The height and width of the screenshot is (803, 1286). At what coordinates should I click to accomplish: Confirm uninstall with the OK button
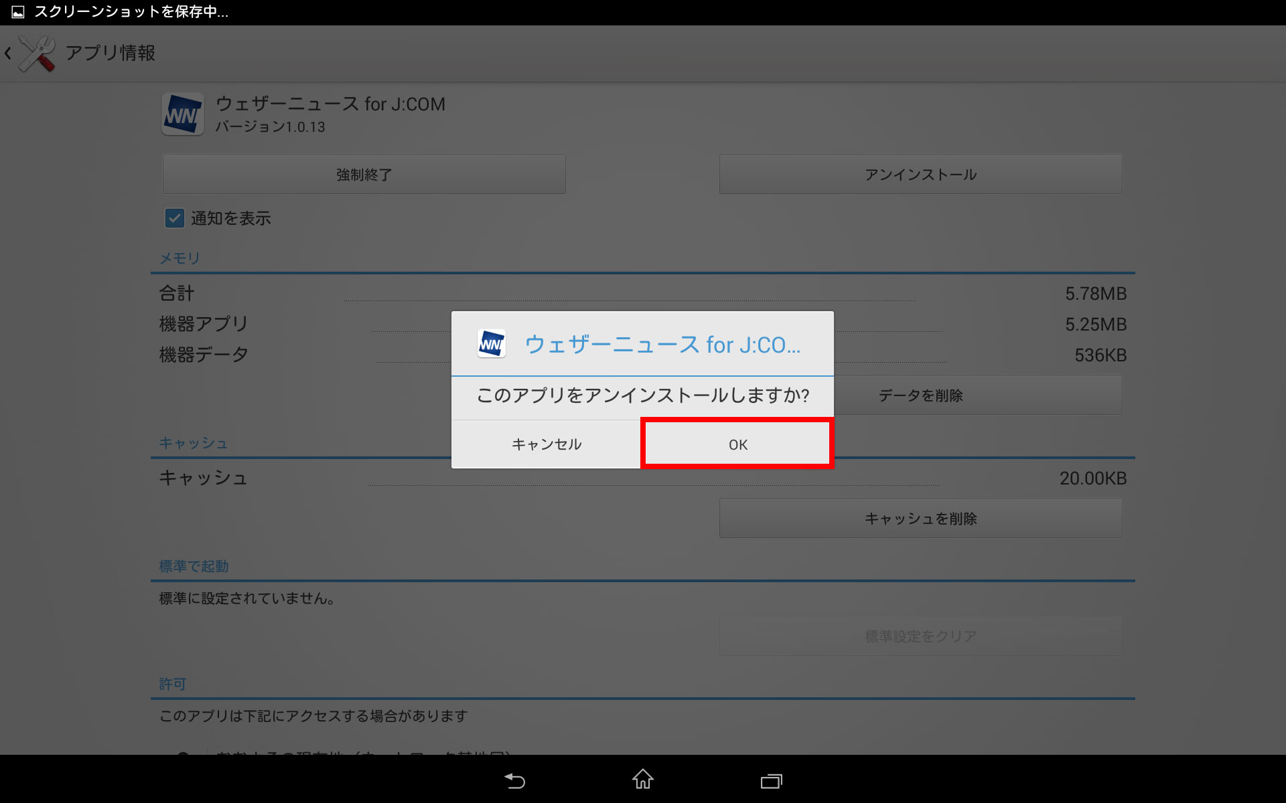(x=737, y=444)
